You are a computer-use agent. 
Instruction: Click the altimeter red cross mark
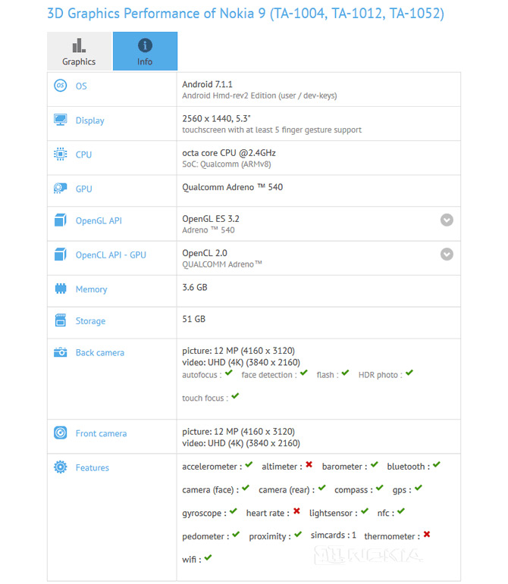(x=309, y=464)
